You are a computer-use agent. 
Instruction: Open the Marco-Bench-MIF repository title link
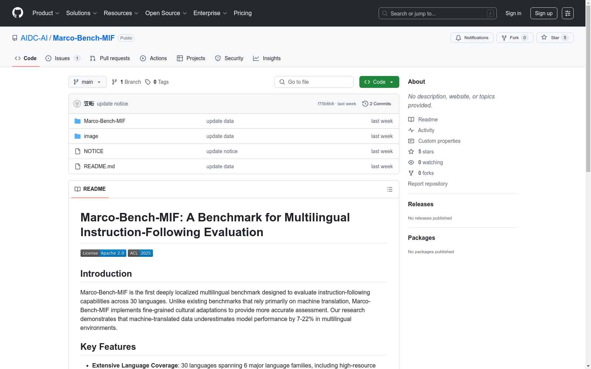[x=84, y=38]
